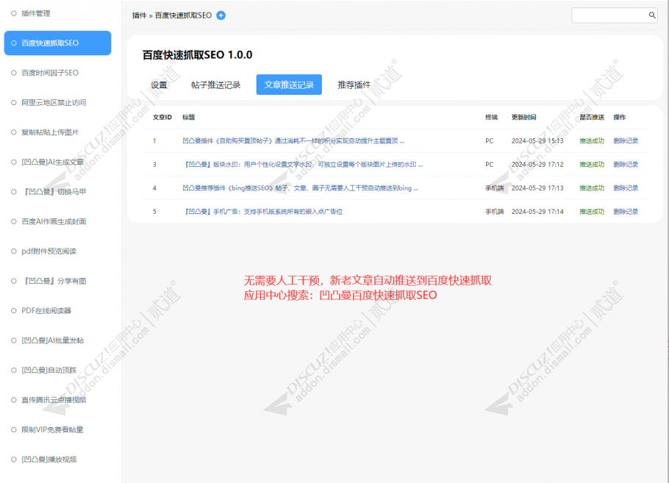Image resolution: width=669 pixels, height=483 pixels.
Task: Switch to the 推荐插件 tab
Action: 354,85
